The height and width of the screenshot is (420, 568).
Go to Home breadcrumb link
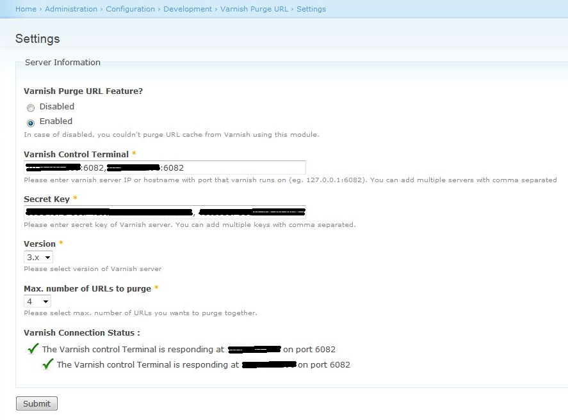[x=26, y=9]
